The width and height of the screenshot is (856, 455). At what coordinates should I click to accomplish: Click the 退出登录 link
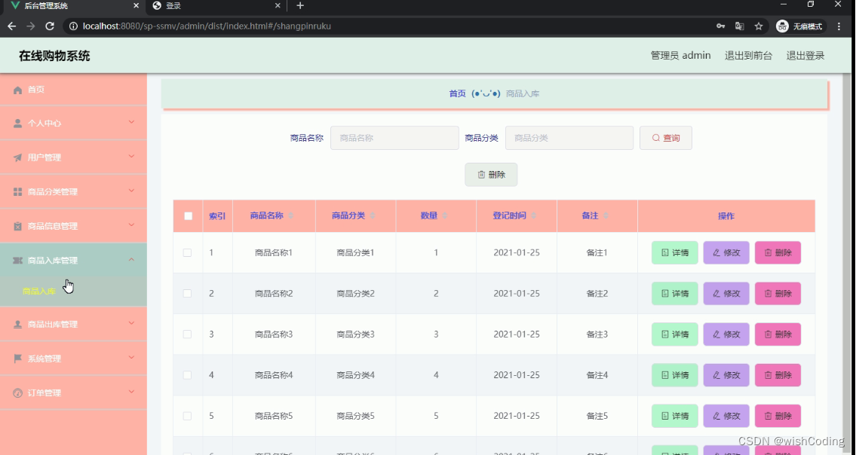pos(805,55)
